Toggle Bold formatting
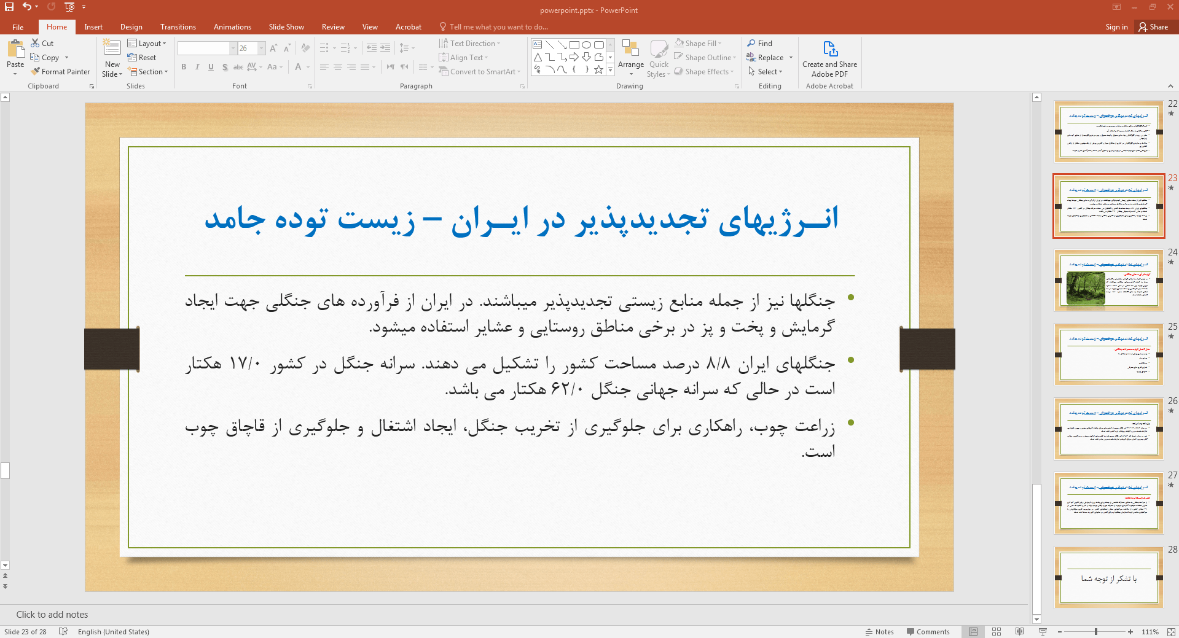The height and width of the screenshot is (638, 1179). point(184,67)
